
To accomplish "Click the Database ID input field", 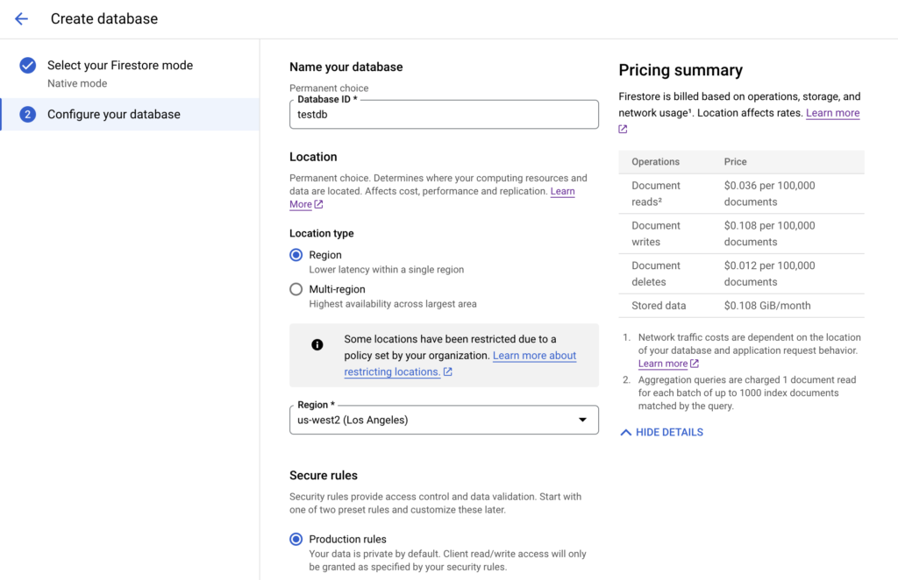I will (x=444, y=116).
